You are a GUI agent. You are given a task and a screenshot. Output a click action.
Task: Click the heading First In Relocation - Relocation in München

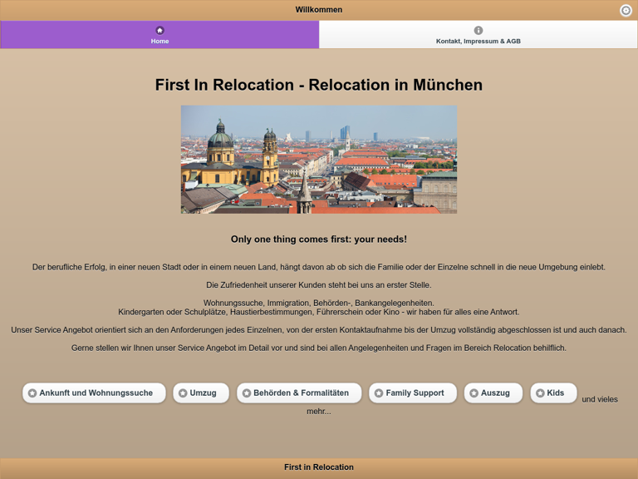319,85
